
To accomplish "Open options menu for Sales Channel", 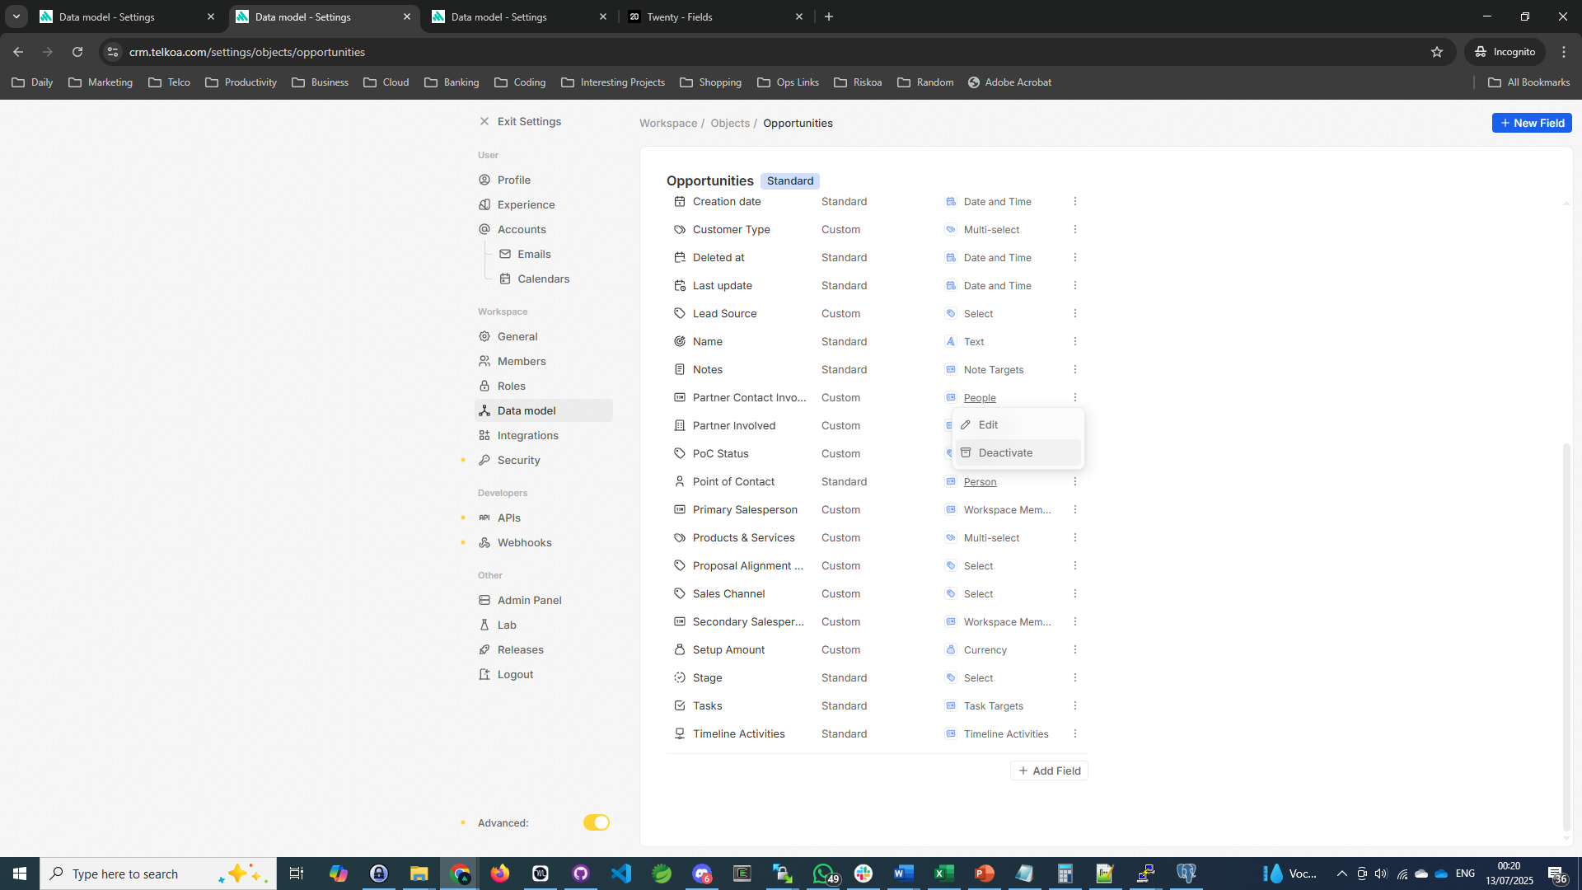I will (1075, 593).
